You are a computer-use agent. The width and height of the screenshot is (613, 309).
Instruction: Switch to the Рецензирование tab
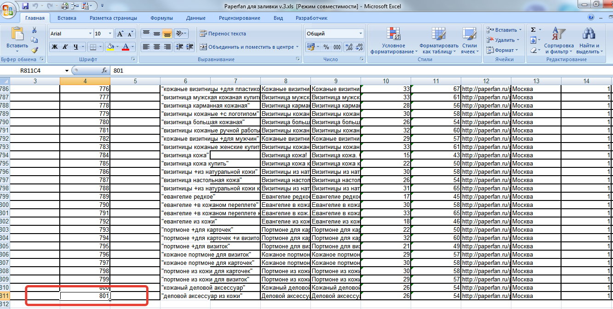pyautogui.click(x=240, y=18)
